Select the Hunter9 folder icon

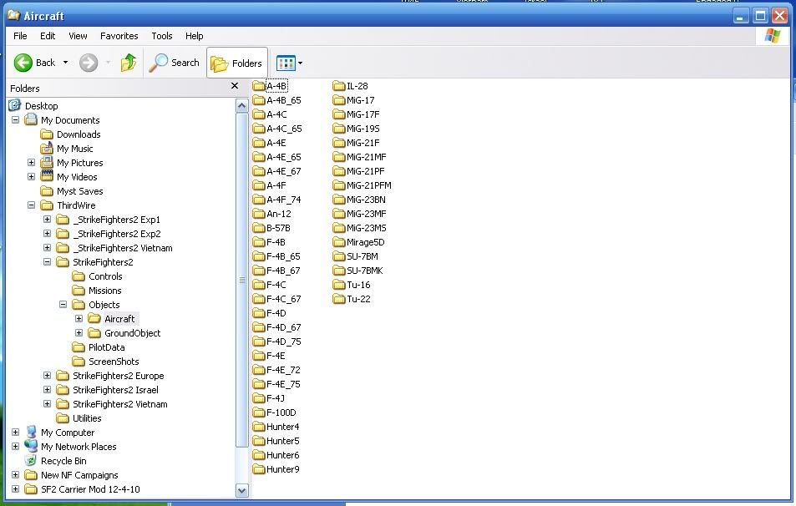pyautogui.click(x=259, y=469)
